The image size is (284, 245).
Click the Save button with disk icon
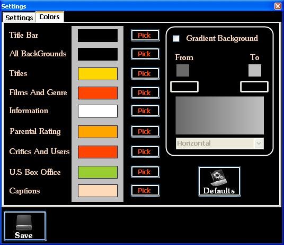click(x=25, y=226)
